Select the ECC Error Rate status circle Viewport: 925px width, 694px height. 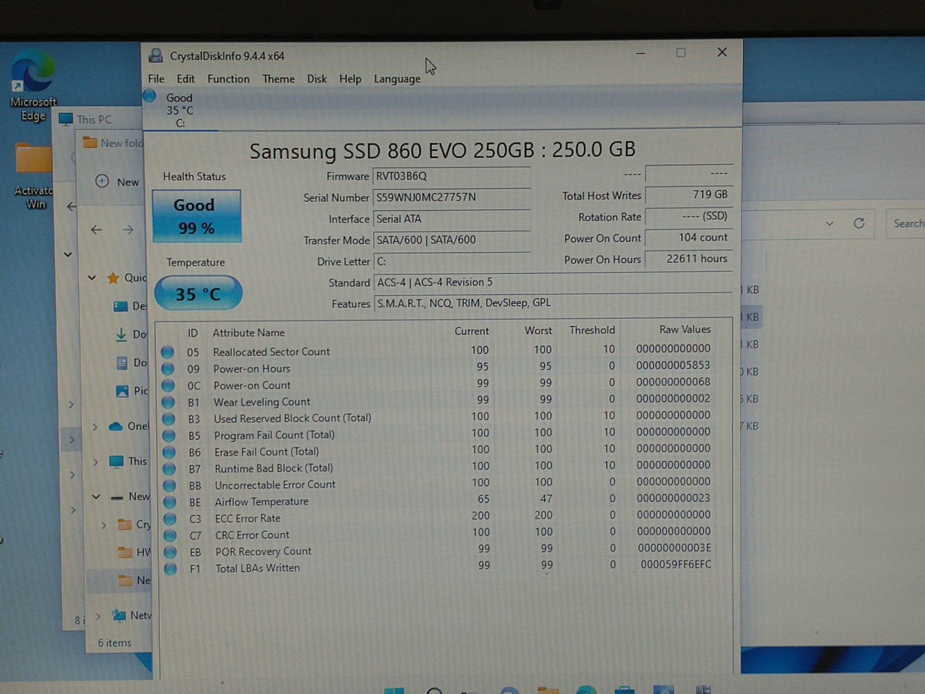(x=170, y=519)
